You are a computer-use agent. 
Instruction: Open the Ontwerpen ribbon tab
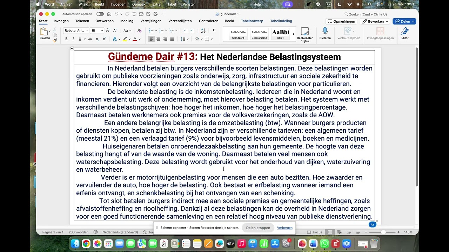tap(105, 21)
